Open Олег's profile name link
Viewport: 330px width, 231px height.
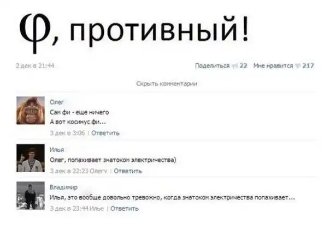click(x=56, y=102)
